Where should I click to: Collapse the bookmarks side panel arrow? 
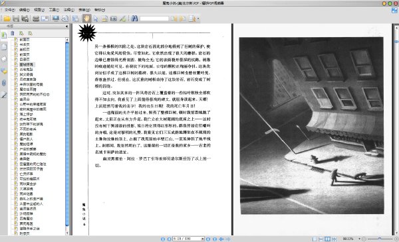(x=66, y=26)
